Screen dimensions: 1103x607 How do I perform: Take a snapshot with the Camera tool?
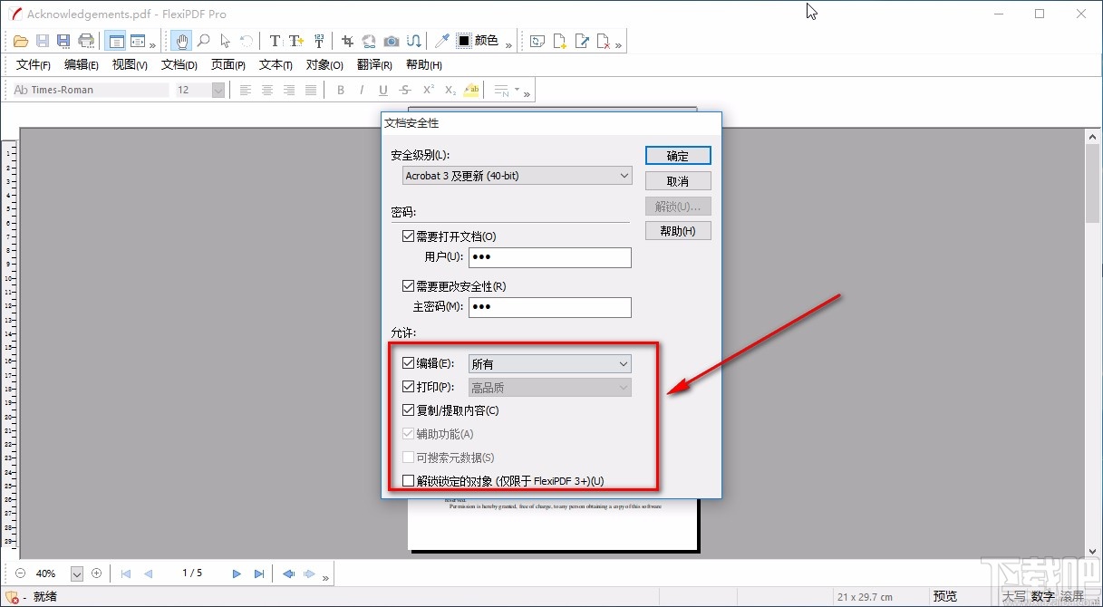[391, 41]
